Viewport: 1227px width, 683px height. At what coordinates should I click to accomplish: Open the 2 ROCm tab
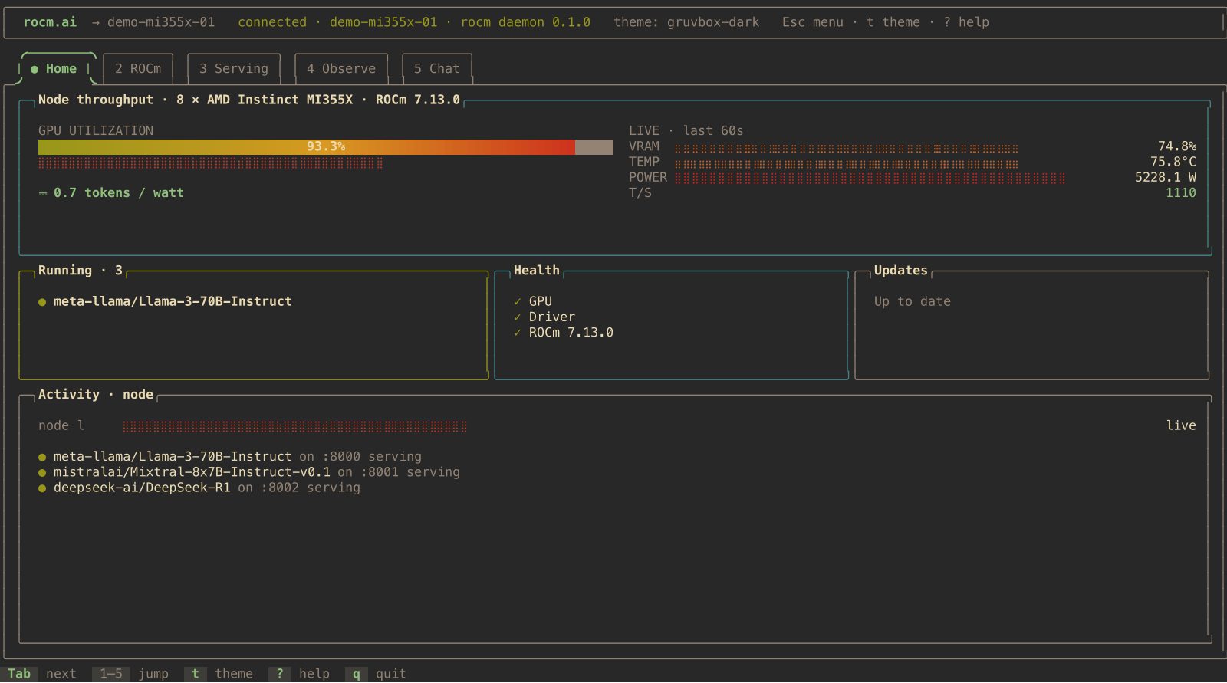[138, 69]
